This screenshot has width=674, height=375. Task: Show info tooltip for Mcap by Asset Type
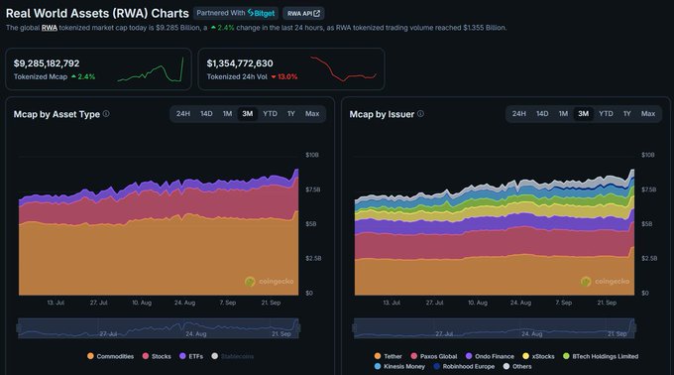coord(106,114)
